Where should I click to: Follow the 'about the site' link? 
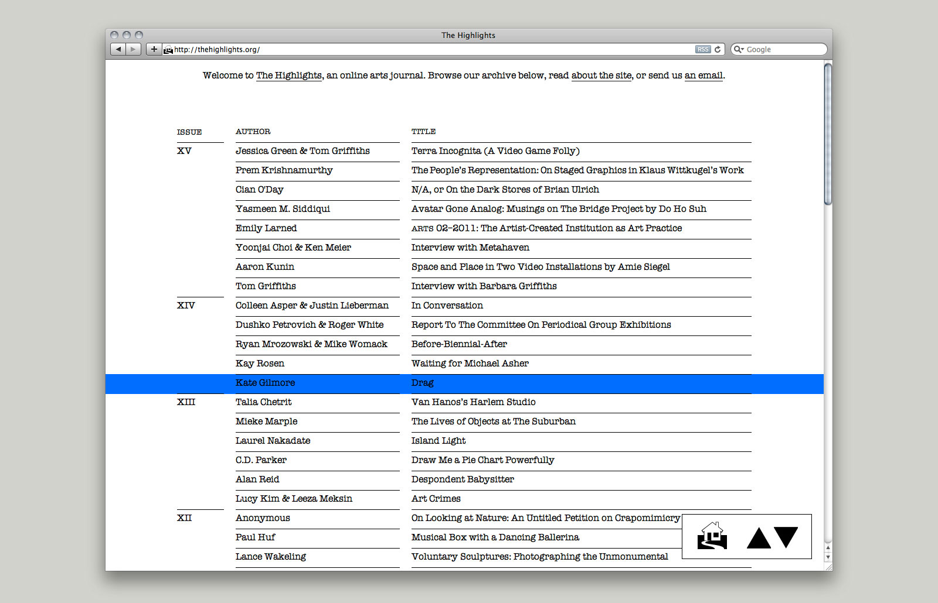pyautogui.click(x=601, y=76)
